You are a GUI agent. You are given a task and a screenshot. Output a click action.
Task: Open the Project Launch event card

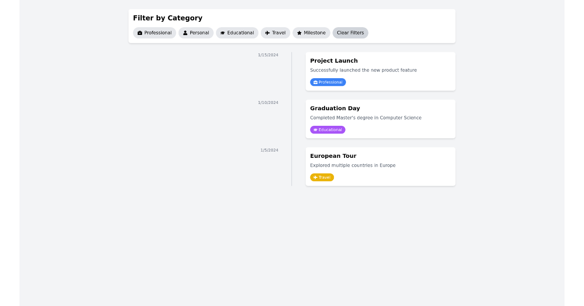[380, 71]
